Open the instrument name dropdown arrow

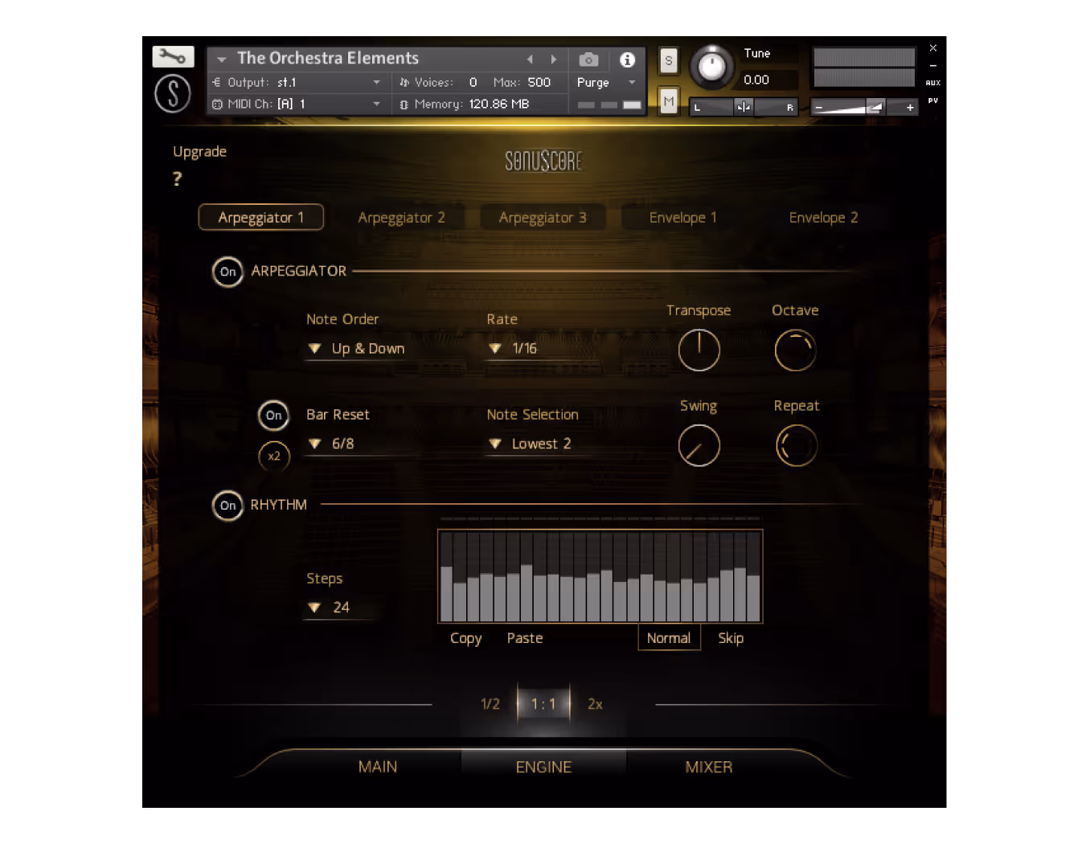click(221, 59)
